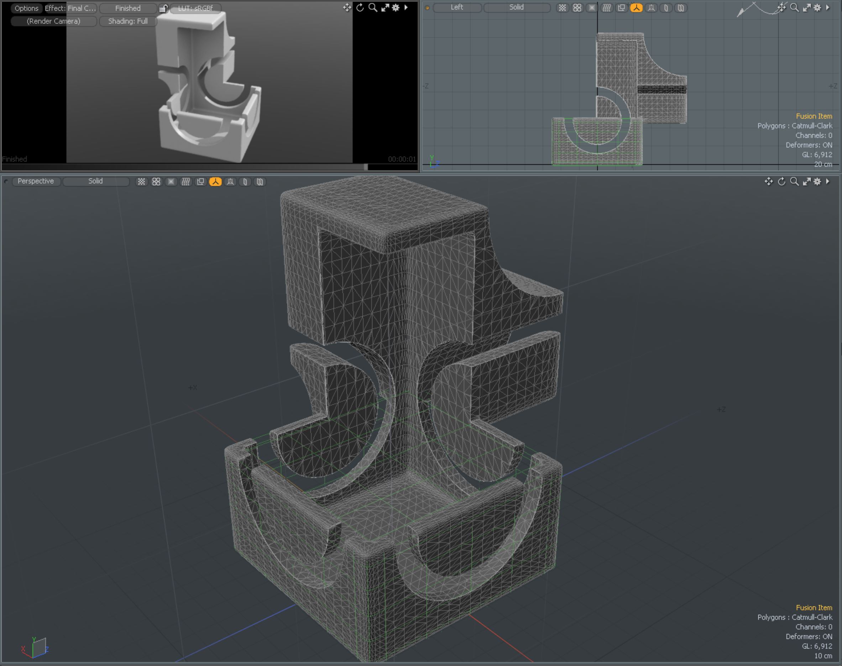Click the gear settings icon in Perspective viewport

(x=817, y=181)
